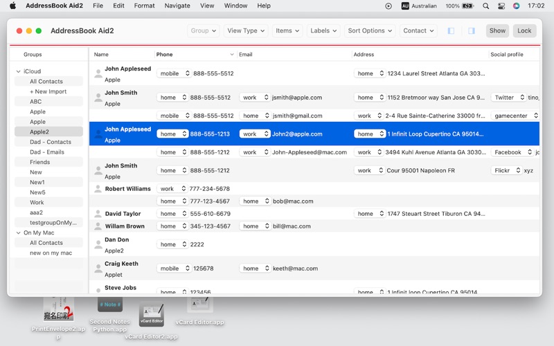Open the View Type dropdown
The width and height of the screenshot is (554, 346).
246,30
